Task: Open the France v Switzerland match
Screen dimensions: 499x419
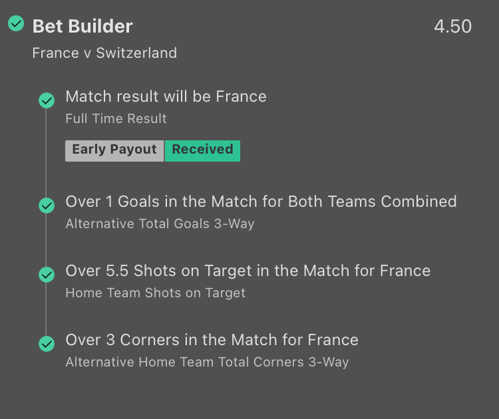Action: coord(104,53)
